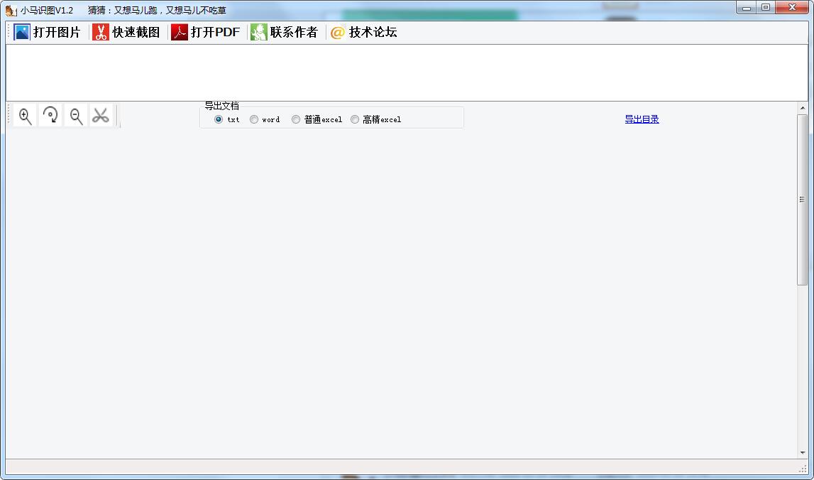This screenshot has width=814, height=480.
Task: Open an image using the 打开图片 tool
Action: pyautogui.click(x=46, y=31)
